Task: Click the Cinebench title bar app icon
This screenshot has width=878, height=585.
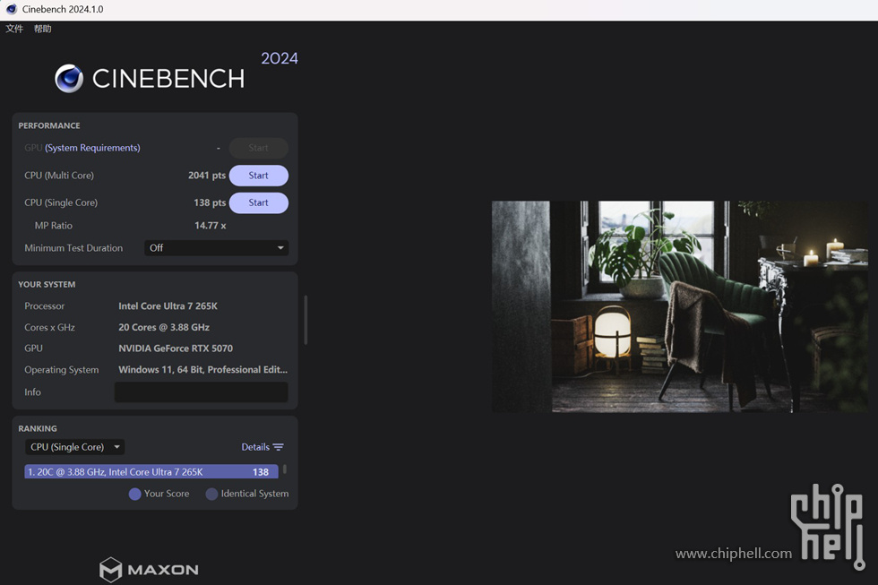Action: (11, 9)
